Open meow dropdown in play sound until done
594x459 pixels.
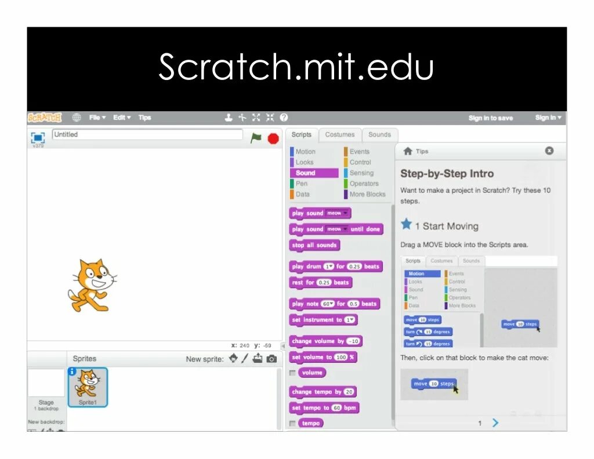click(x=337, y=229)
